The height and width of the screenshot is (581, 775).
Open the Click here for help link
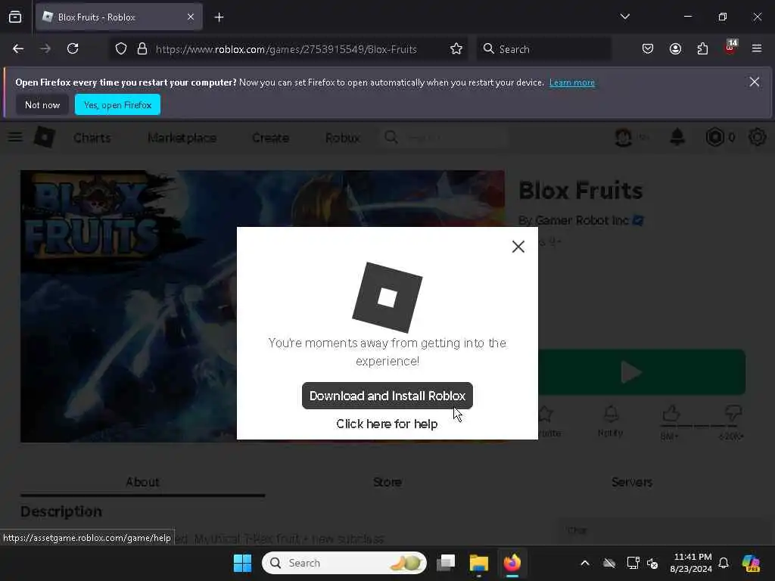click(x=387, y=424)
